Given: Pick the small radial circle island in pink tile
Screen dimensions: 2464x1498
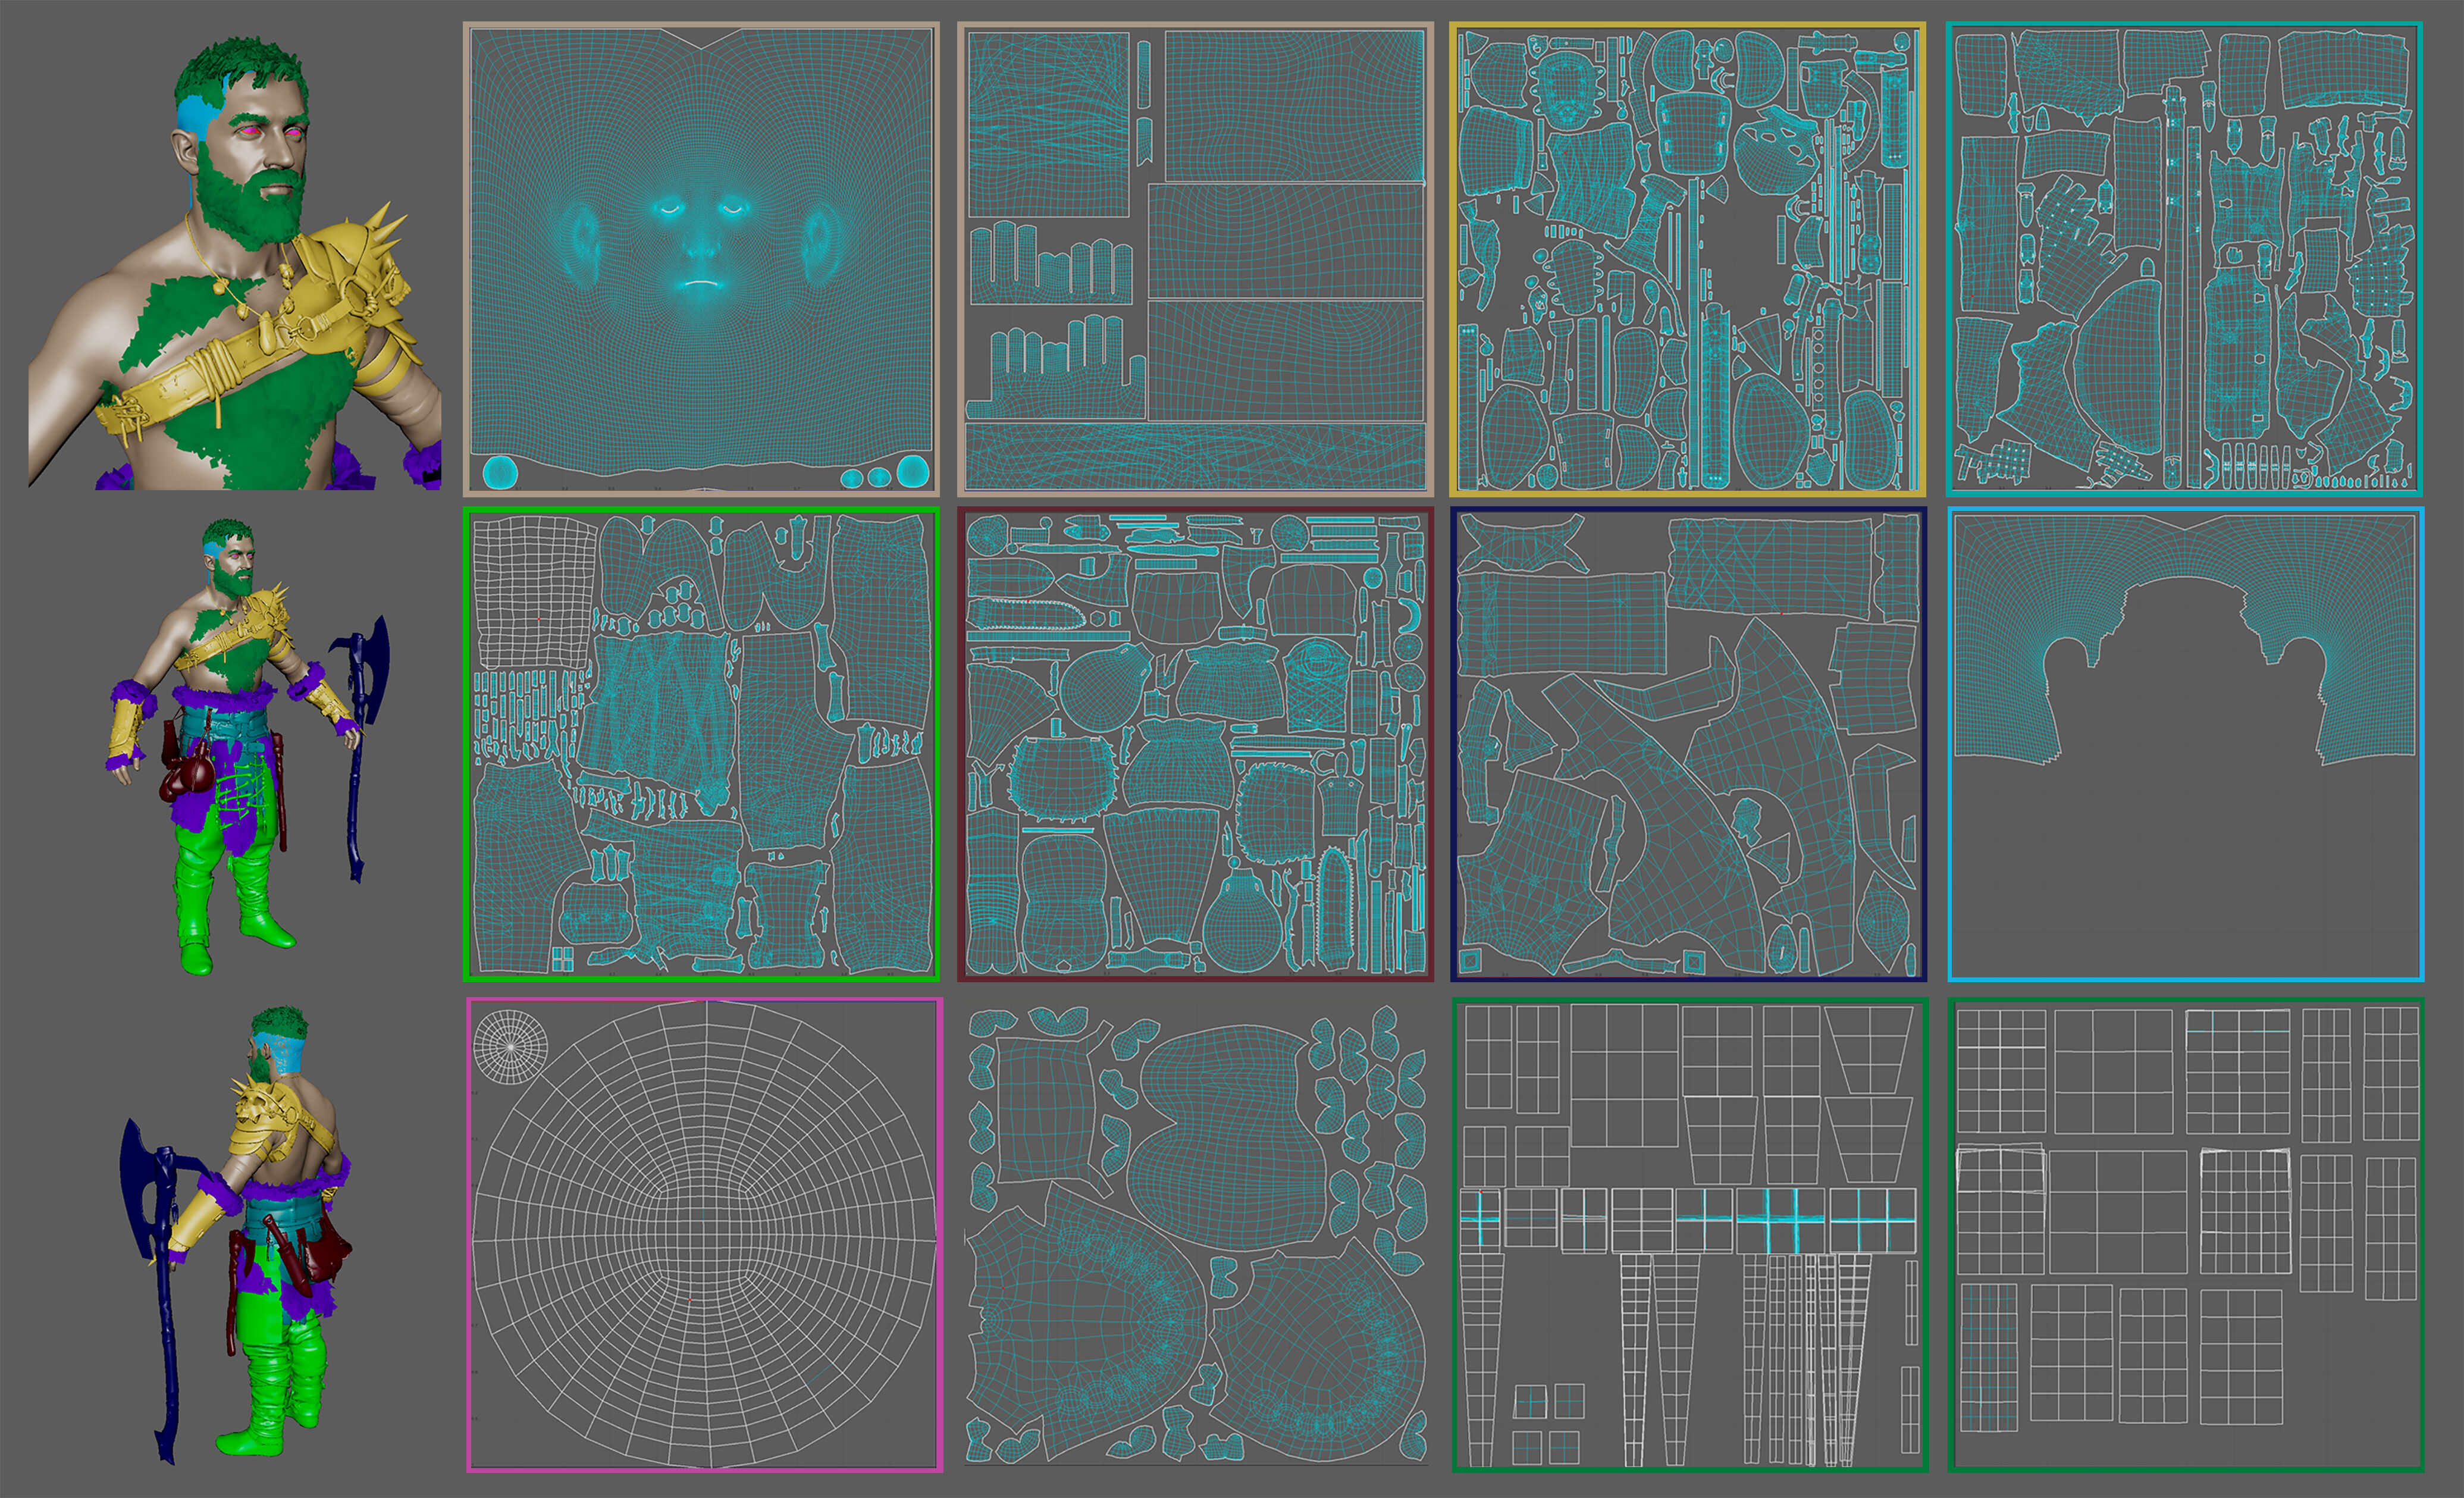Looking at the screenshot, I should point(510,1046).
